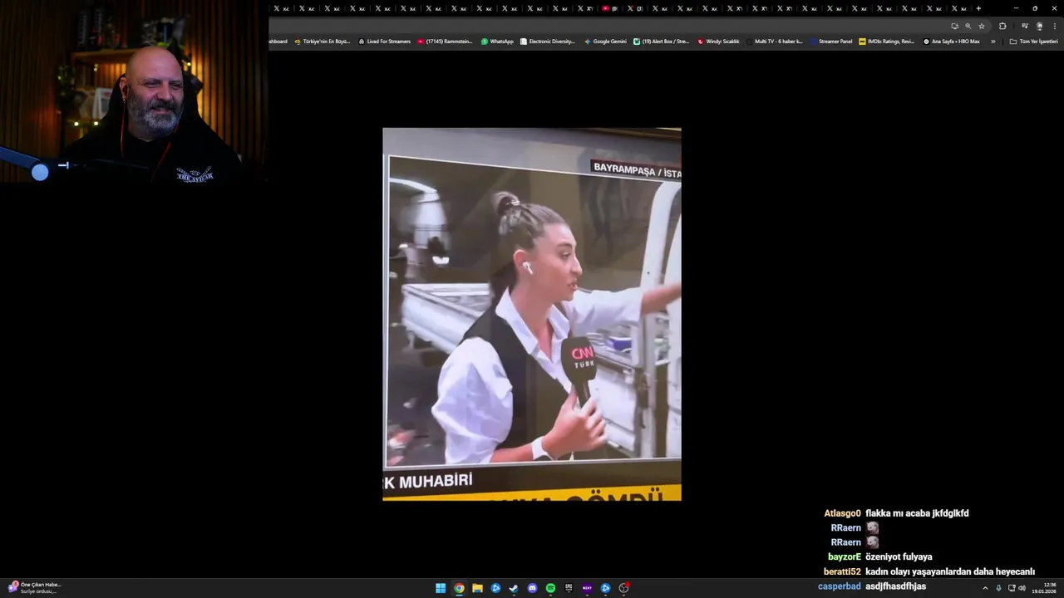Screen dimensions: 1064x598
Task: Open the WhatsApp bookmark
Action: pos(497,42)
